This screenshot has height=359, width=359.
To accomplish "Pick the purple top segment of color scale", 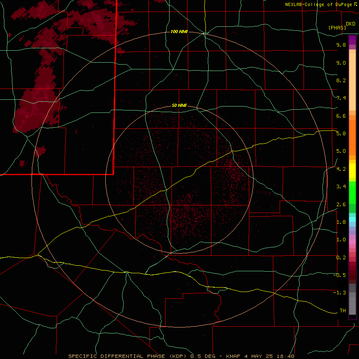I will pos(352,40).
